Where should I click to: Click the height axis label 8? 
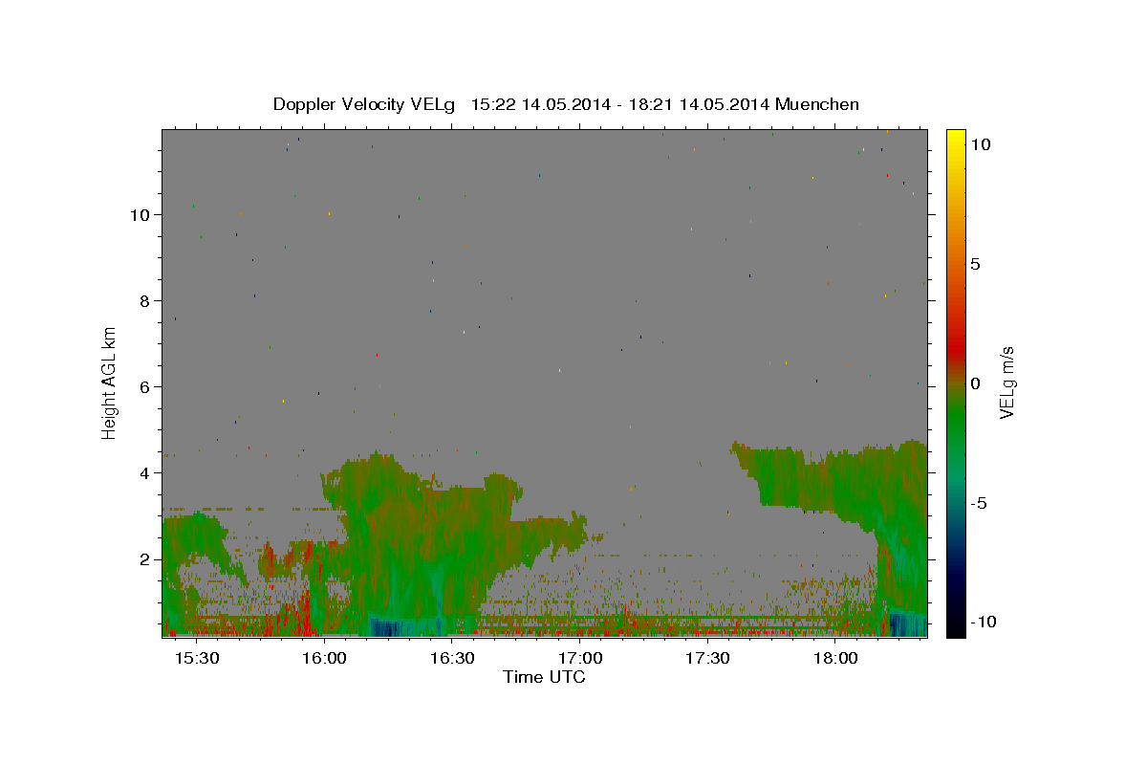click(x=143, y=300)
